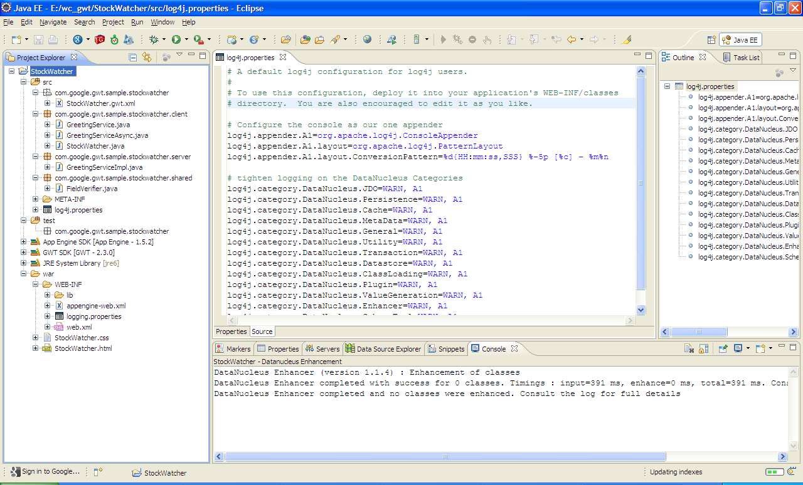The height and width of the screenshot is (485, 803).
Task: Open the Data Source Explorer tab
Action: [x=383, y=349]
